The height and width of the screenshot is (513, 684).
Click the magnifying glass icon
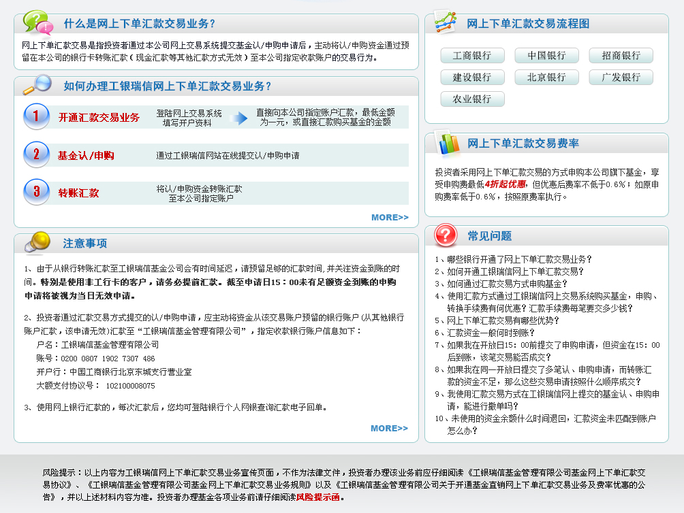click(x=37, y=84)
